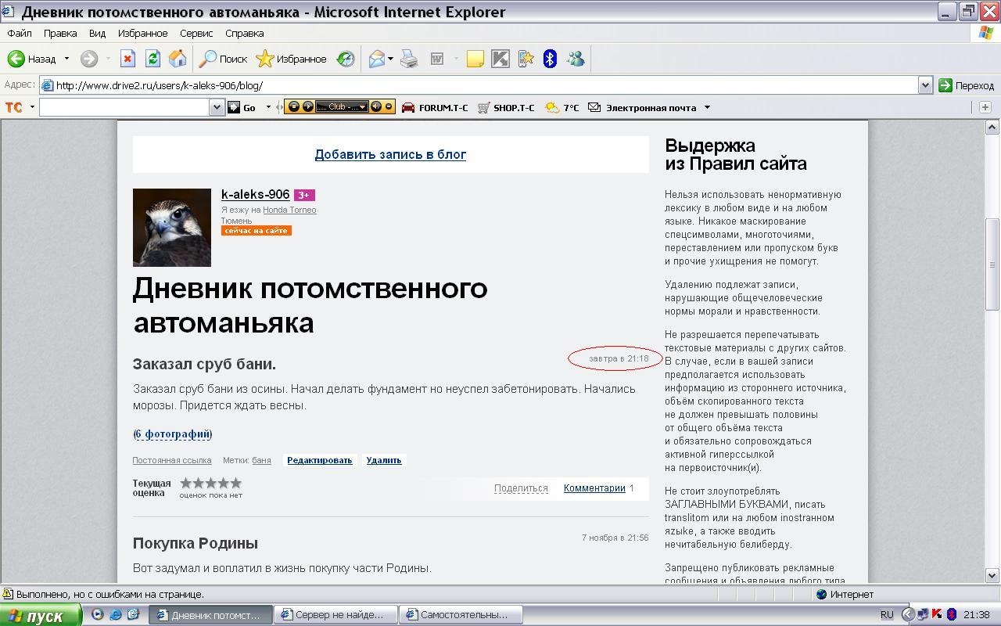Screen dimensions: 1001x626
Task: Go back with the Назад arrow button
Action: [x=31, y=59]
